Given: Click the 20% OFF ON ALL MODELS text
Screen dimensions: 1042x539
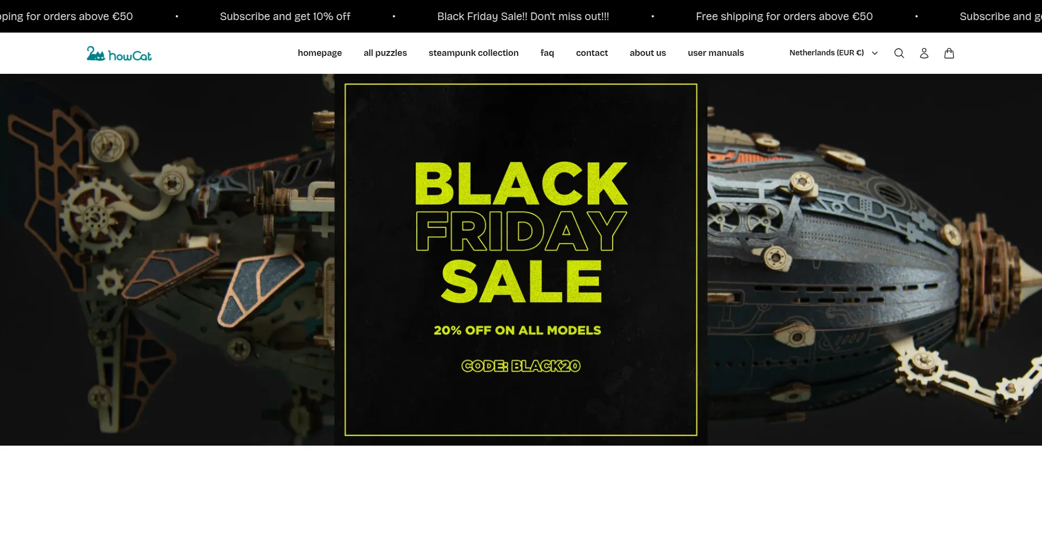Looking at the screenshot, I should coord(517,330).
